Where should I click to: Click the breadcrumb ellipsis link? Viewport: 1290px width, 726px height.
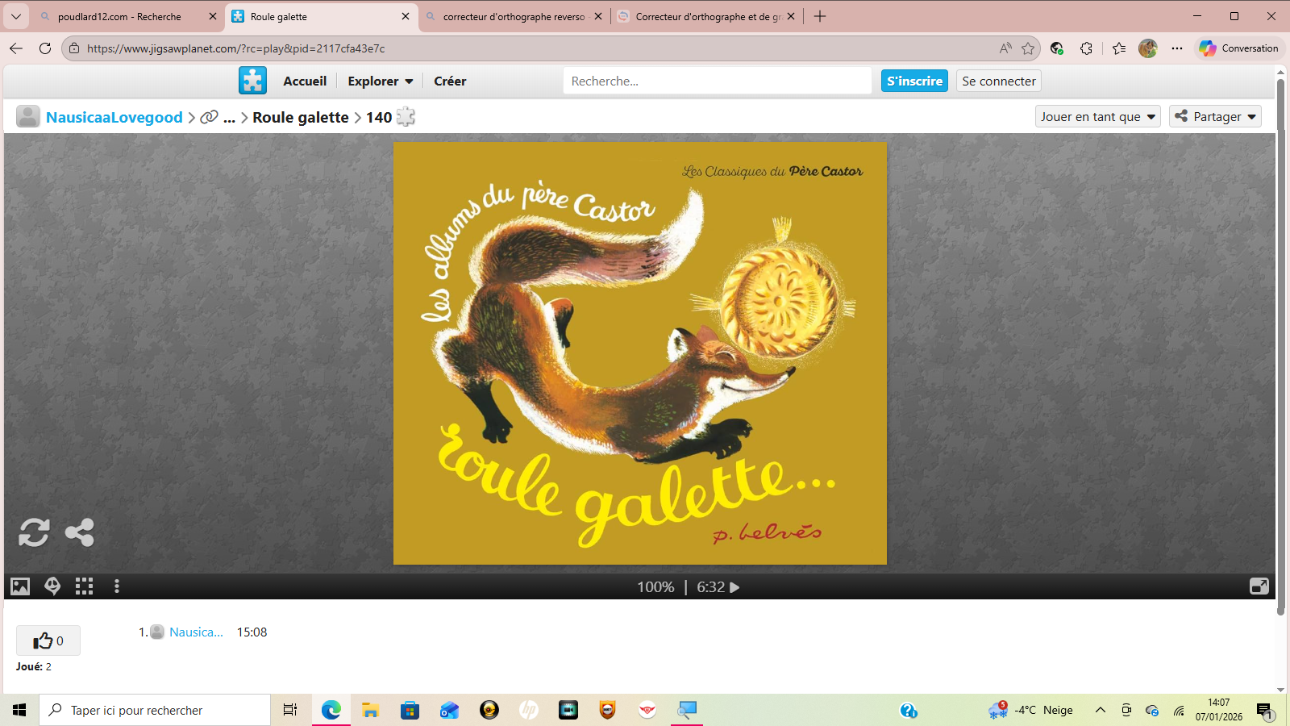click(x=229, y=118)
